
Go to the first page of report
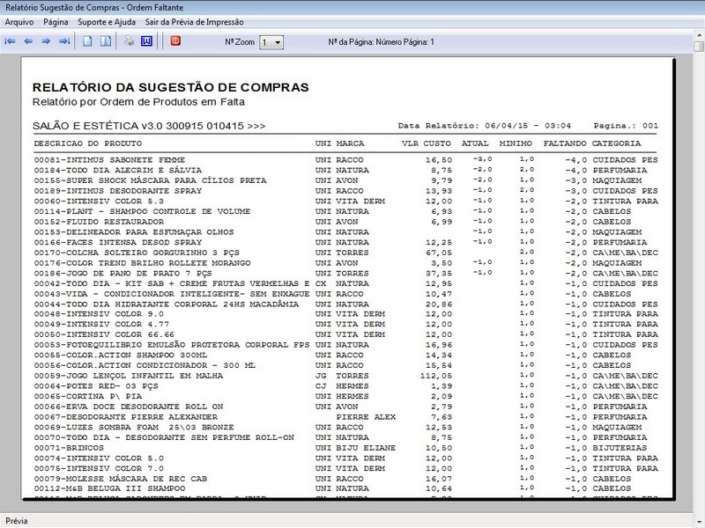coord(11,41)
